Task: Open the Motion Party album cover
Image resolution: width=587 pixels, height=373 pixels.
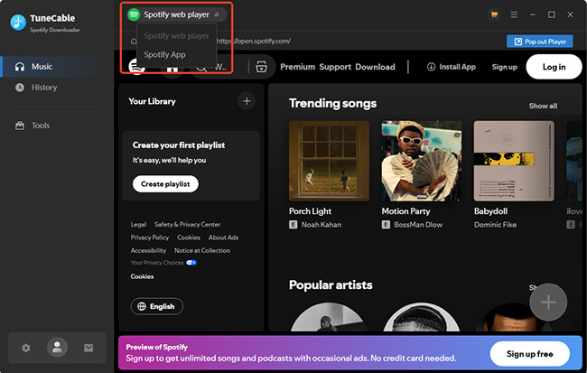Action: pos(422,161)
